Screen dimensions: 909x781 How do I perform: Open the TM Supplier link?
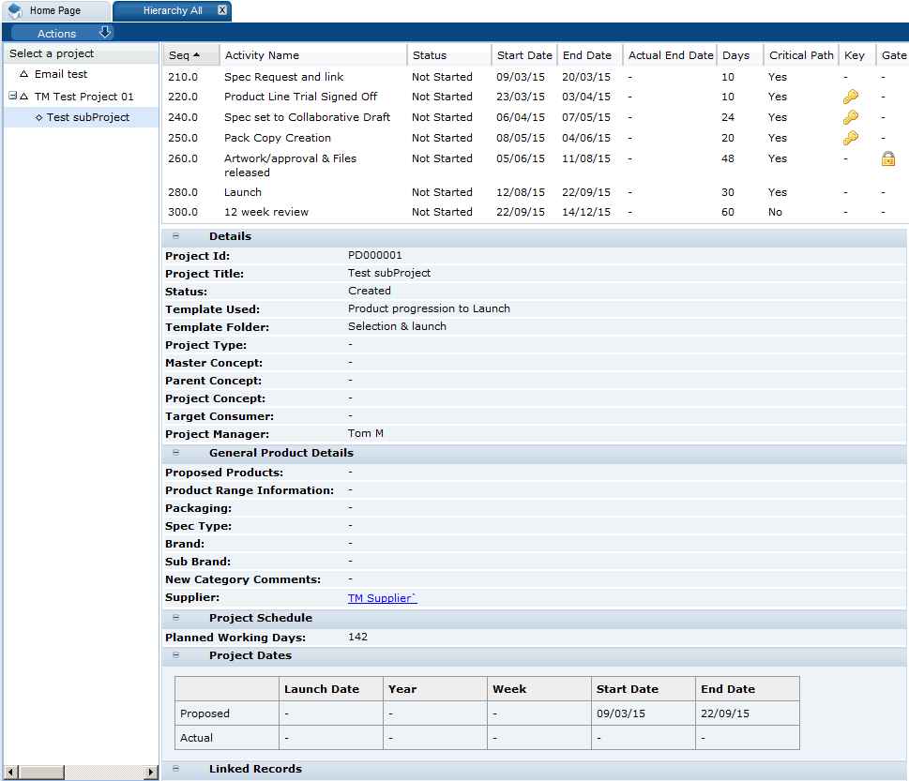[x=380, y=597]
